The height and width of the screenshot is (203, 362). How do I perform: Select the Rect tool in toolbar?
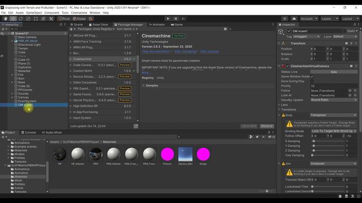[36, 19]
